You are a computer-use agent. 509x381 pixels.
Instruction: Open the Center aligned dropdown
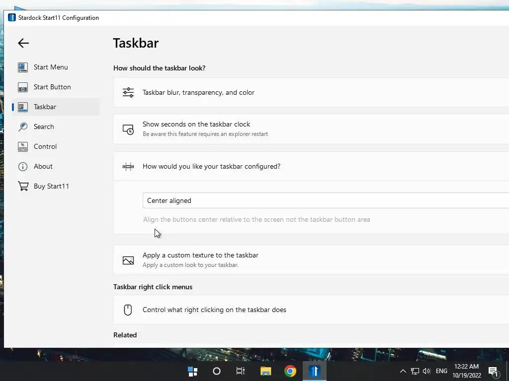[x=326, y=200]
